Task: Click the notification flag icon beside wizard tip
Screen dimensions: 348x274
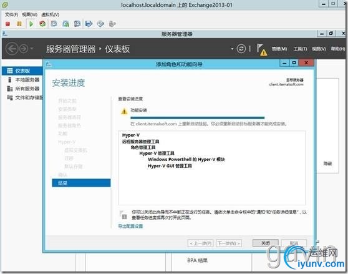Action: click(123, 215)
